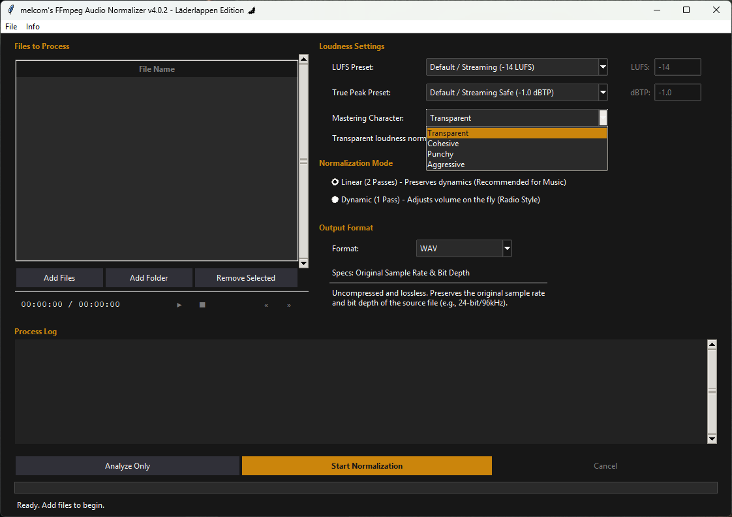
Task: Click the feather app icon in title bar
Action: click(x=11, y=10)
